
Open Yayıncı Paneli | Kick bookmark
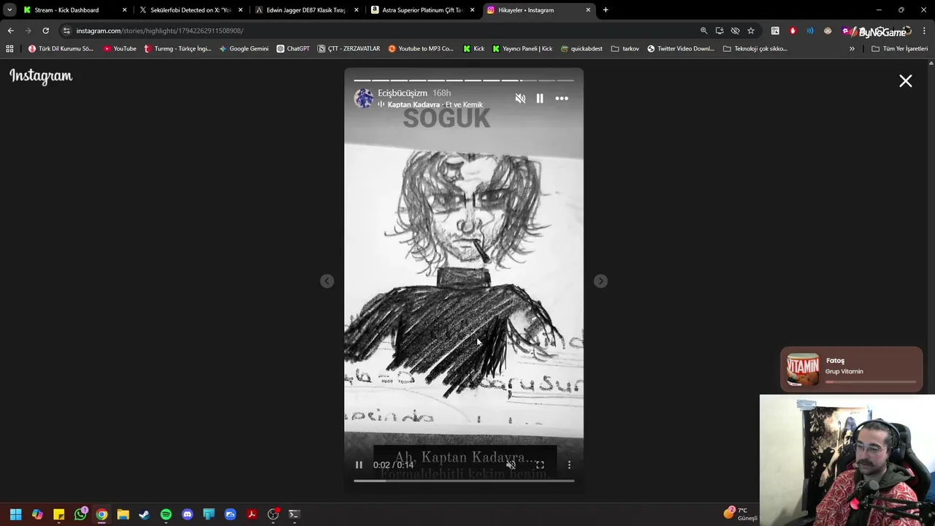(x=522, y=49)
